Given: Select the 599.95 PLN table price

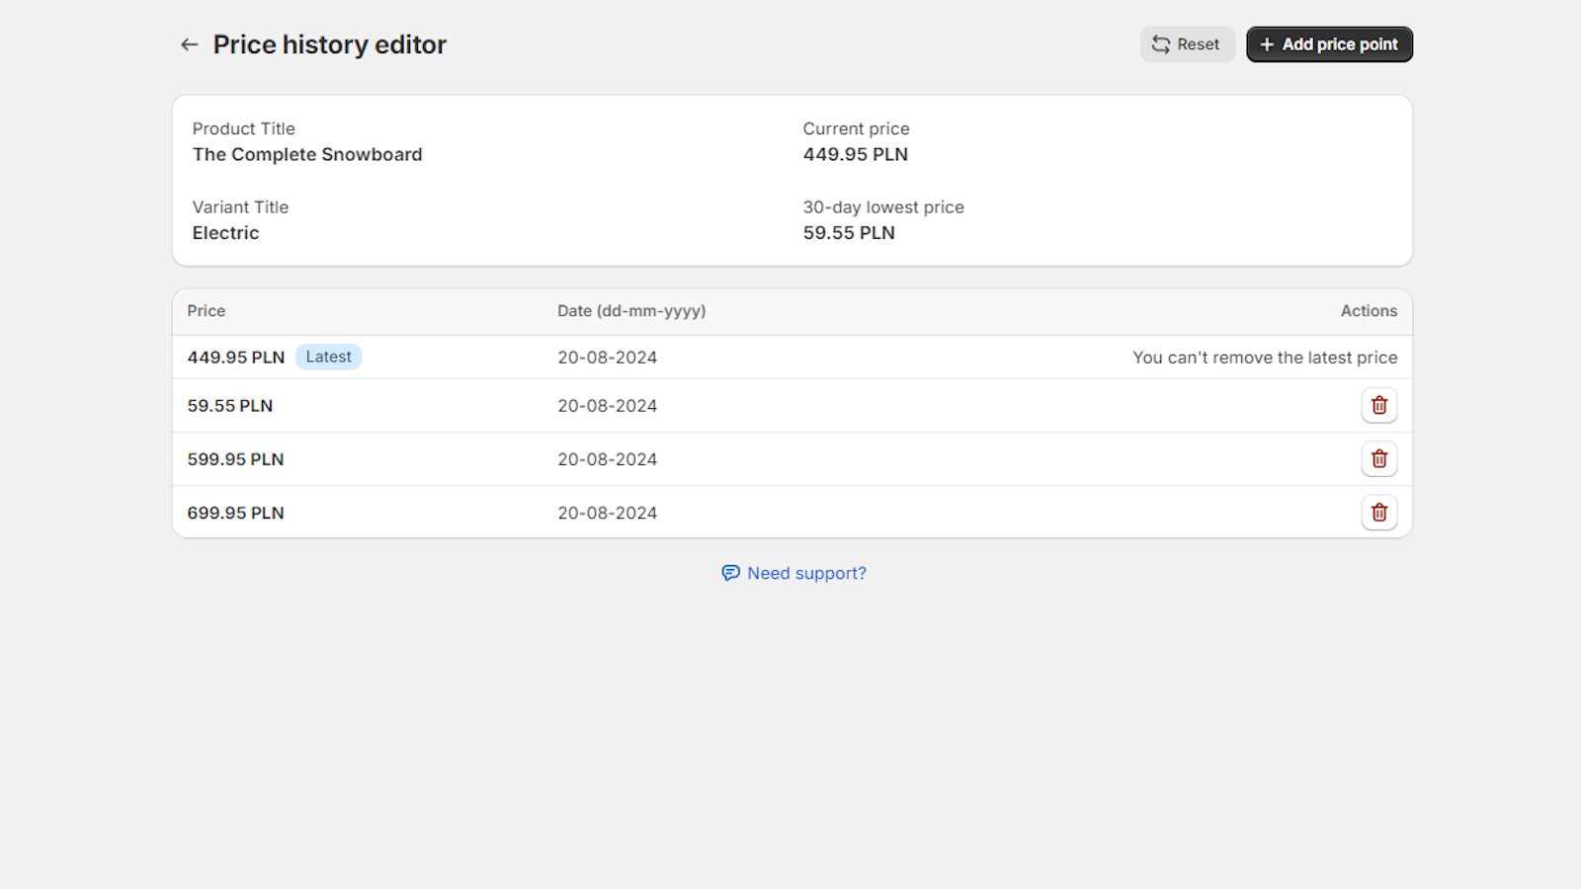Looking at the screenshot, I should [x=235, y=459].
